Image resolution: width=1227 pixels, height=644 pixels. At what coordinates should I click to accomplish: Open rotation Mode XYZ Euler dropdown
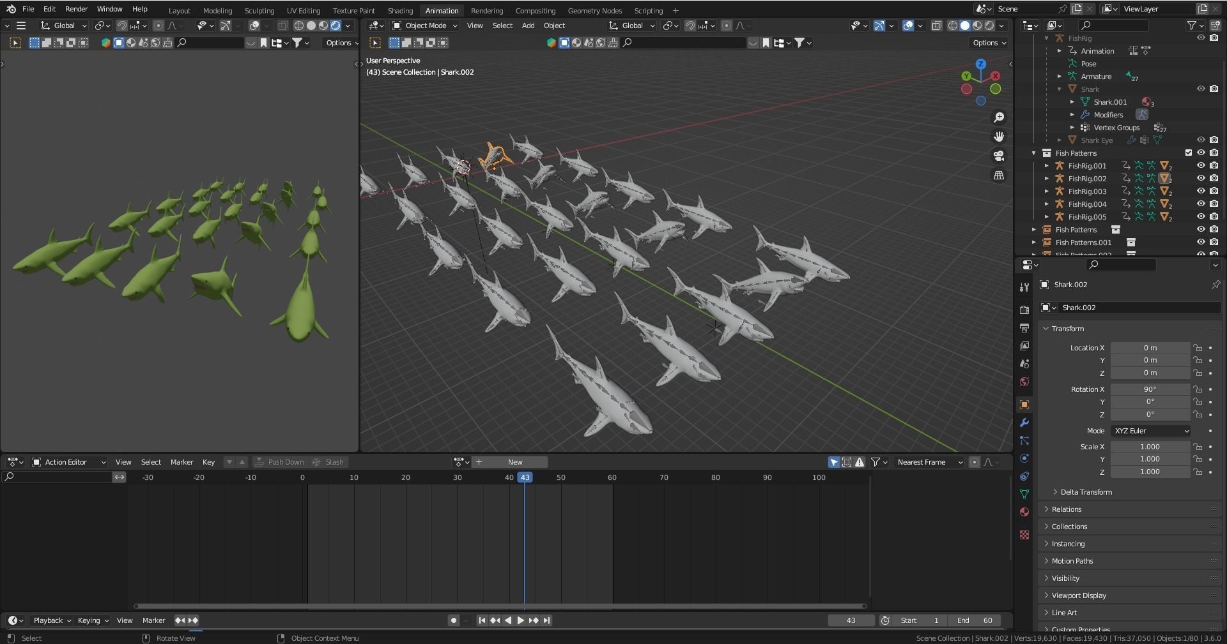tap(1151, 431)
